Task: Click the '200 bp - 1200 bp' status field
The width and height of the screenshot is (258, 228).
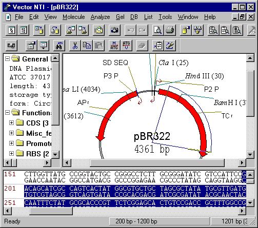Action: 159,221
